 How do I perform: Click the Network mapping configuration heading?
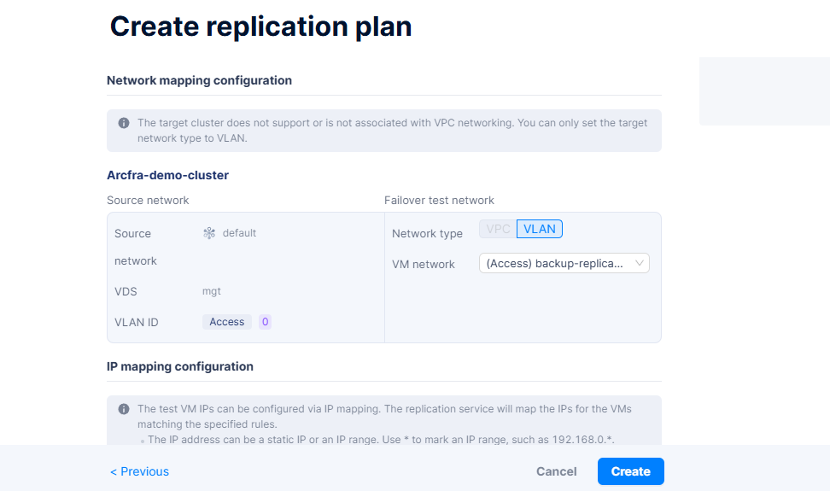pos(199,80)
